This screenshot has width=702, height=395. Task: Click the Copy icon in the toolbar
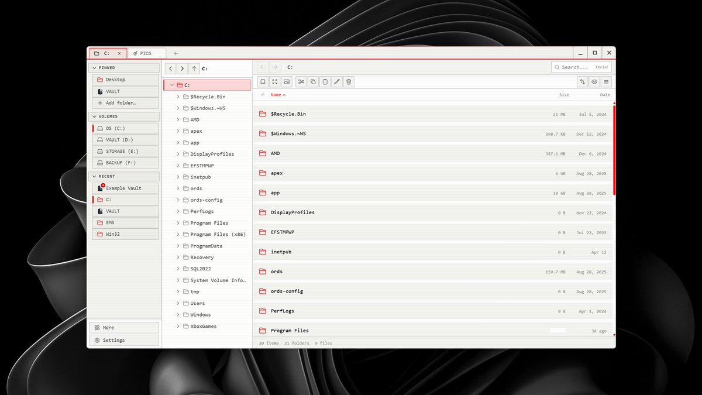pyautogui.click(x=313, y=82)
